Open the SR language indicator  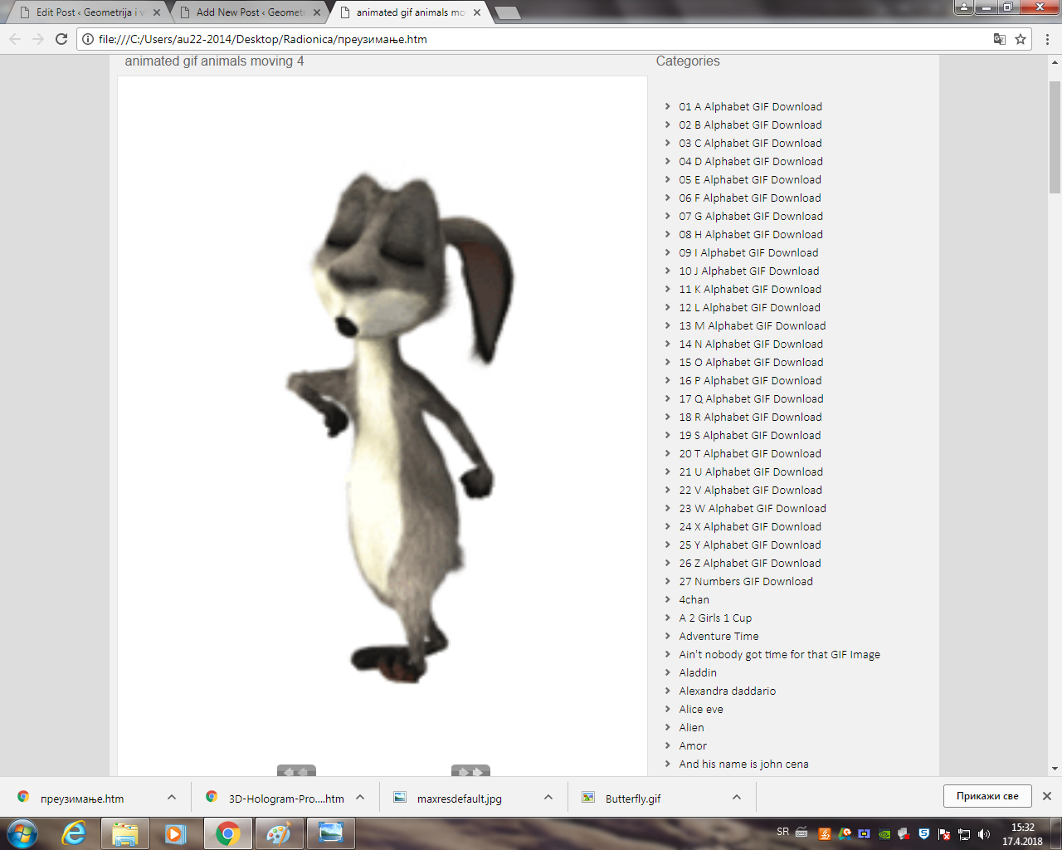[x=783, y=832]
